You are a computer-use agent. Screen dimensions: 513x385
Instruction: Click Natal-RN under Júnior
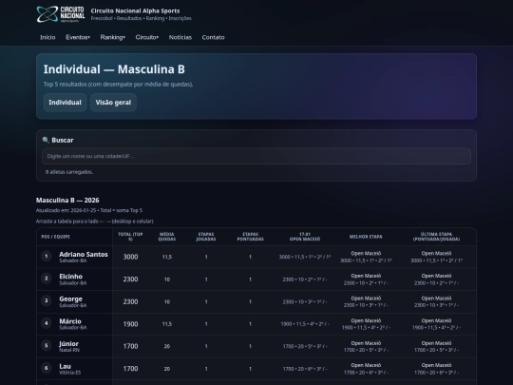tap(69, 350)
